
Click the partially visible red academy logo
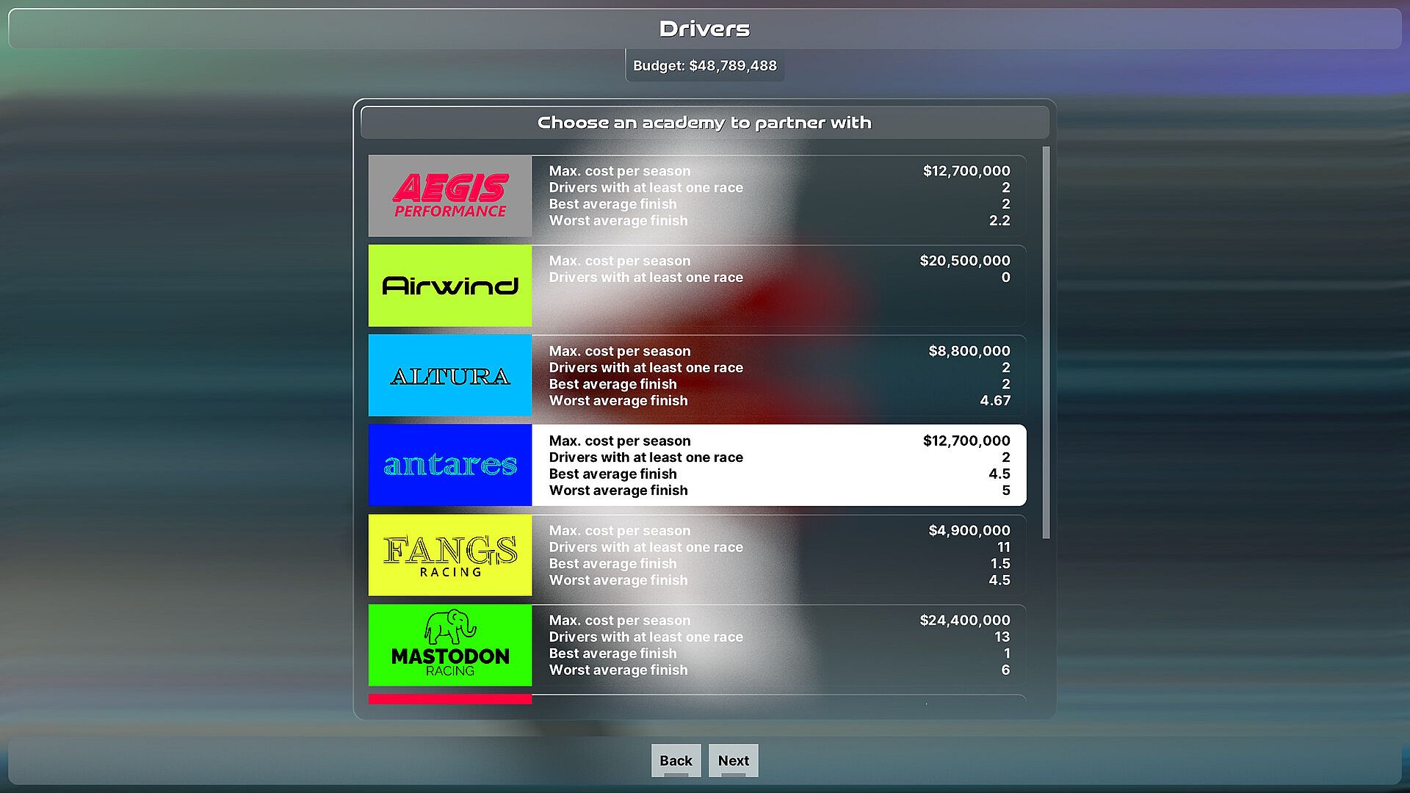pyautogui.click(x=449, y=699)
